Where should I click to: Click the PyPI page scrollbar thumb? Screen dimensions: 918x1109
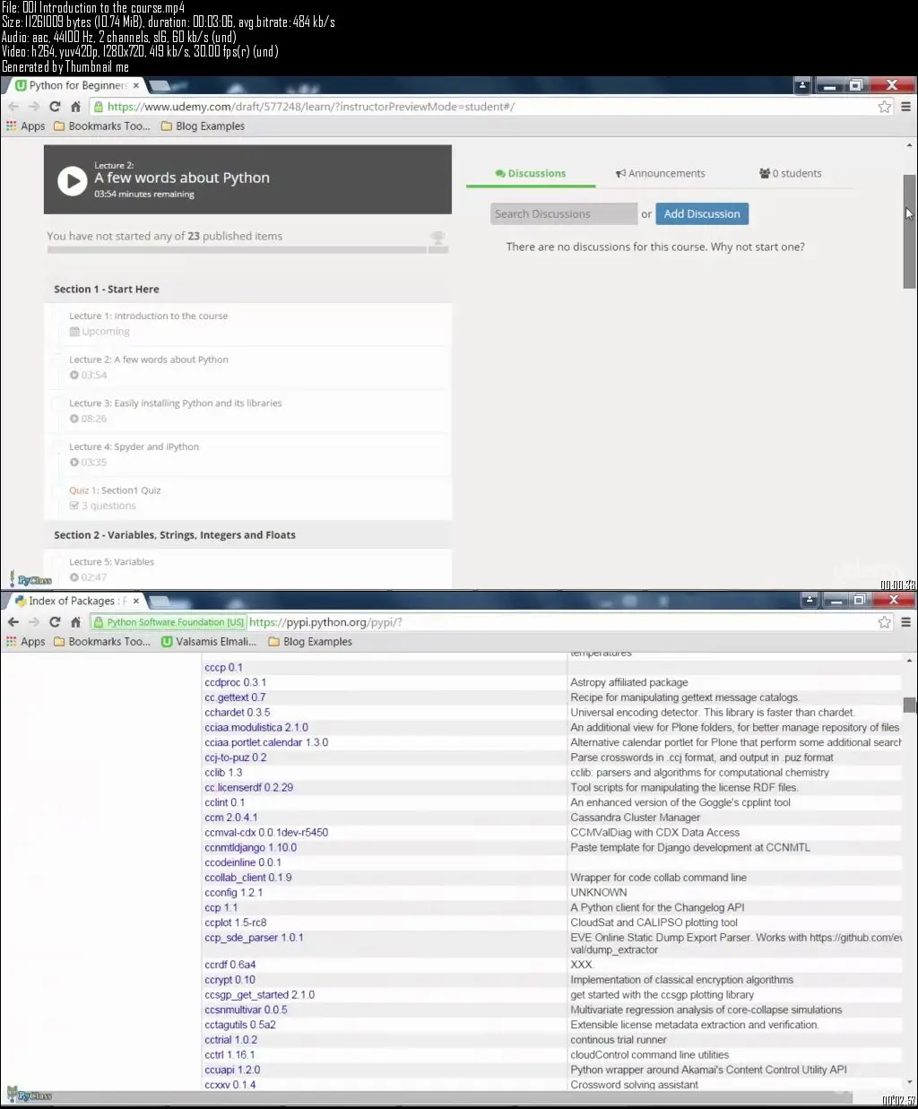coord(909,705)
